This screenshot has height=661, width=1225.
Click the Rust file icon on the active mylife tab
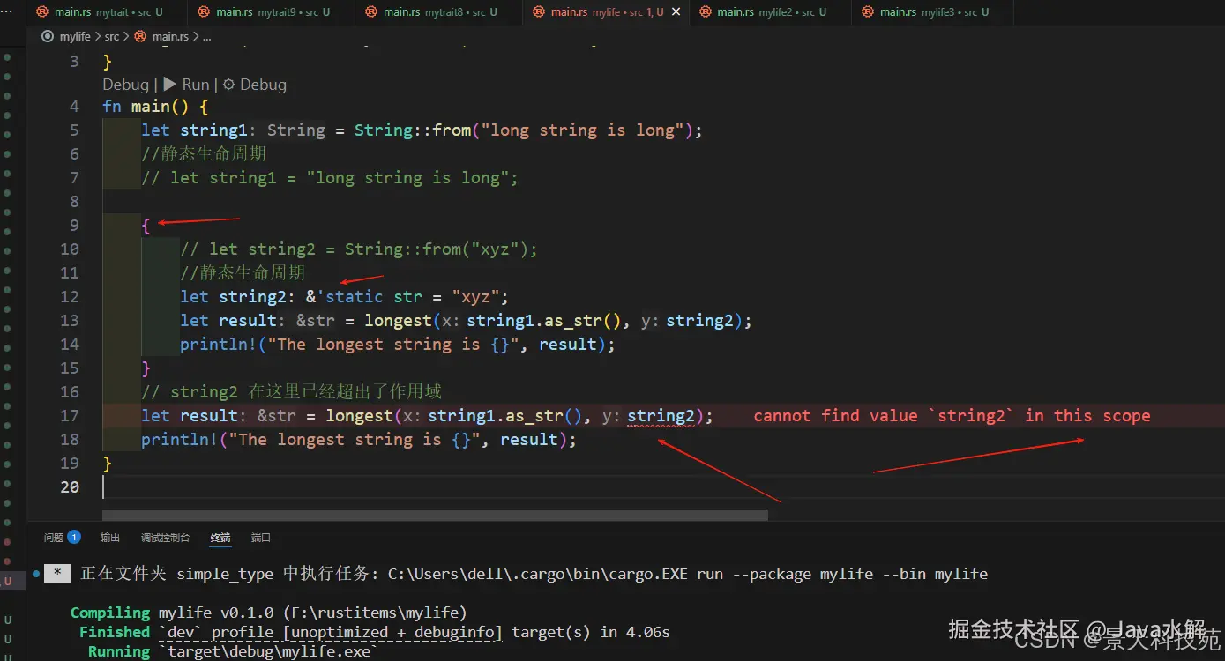(539, 12)
